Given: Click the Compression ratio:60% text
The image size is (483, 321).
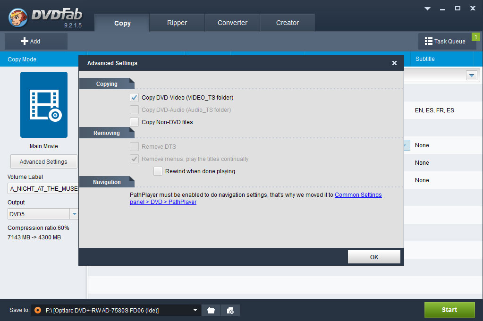Looking at the screenshot, I should click(39, 228).
